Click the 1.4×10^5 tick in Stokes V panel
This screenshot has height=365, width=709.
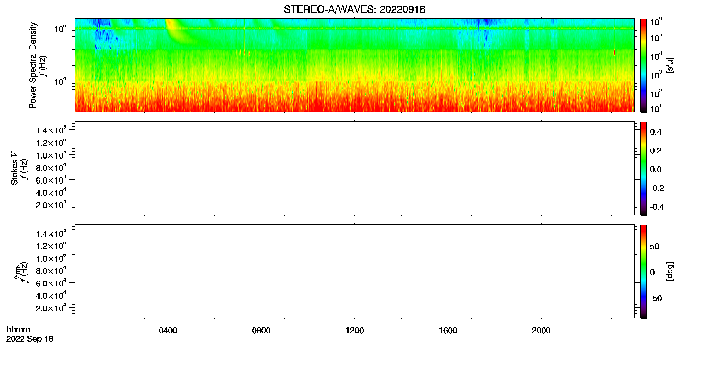[x=51, y=130]
